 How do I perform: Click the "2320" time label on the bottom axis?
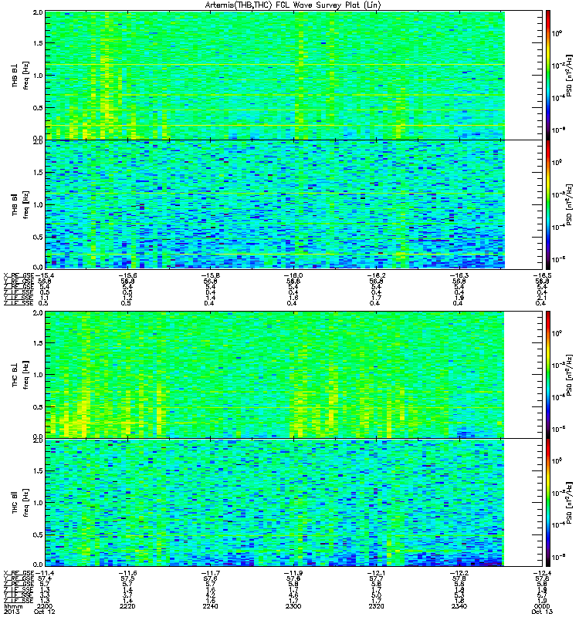pyautogui.click(x=376, y=606)
